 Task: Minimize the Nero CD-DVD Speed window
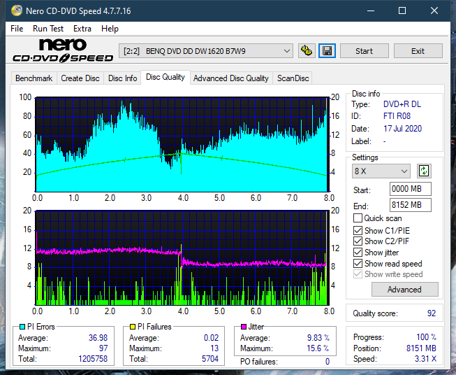[x=371, y=10]
